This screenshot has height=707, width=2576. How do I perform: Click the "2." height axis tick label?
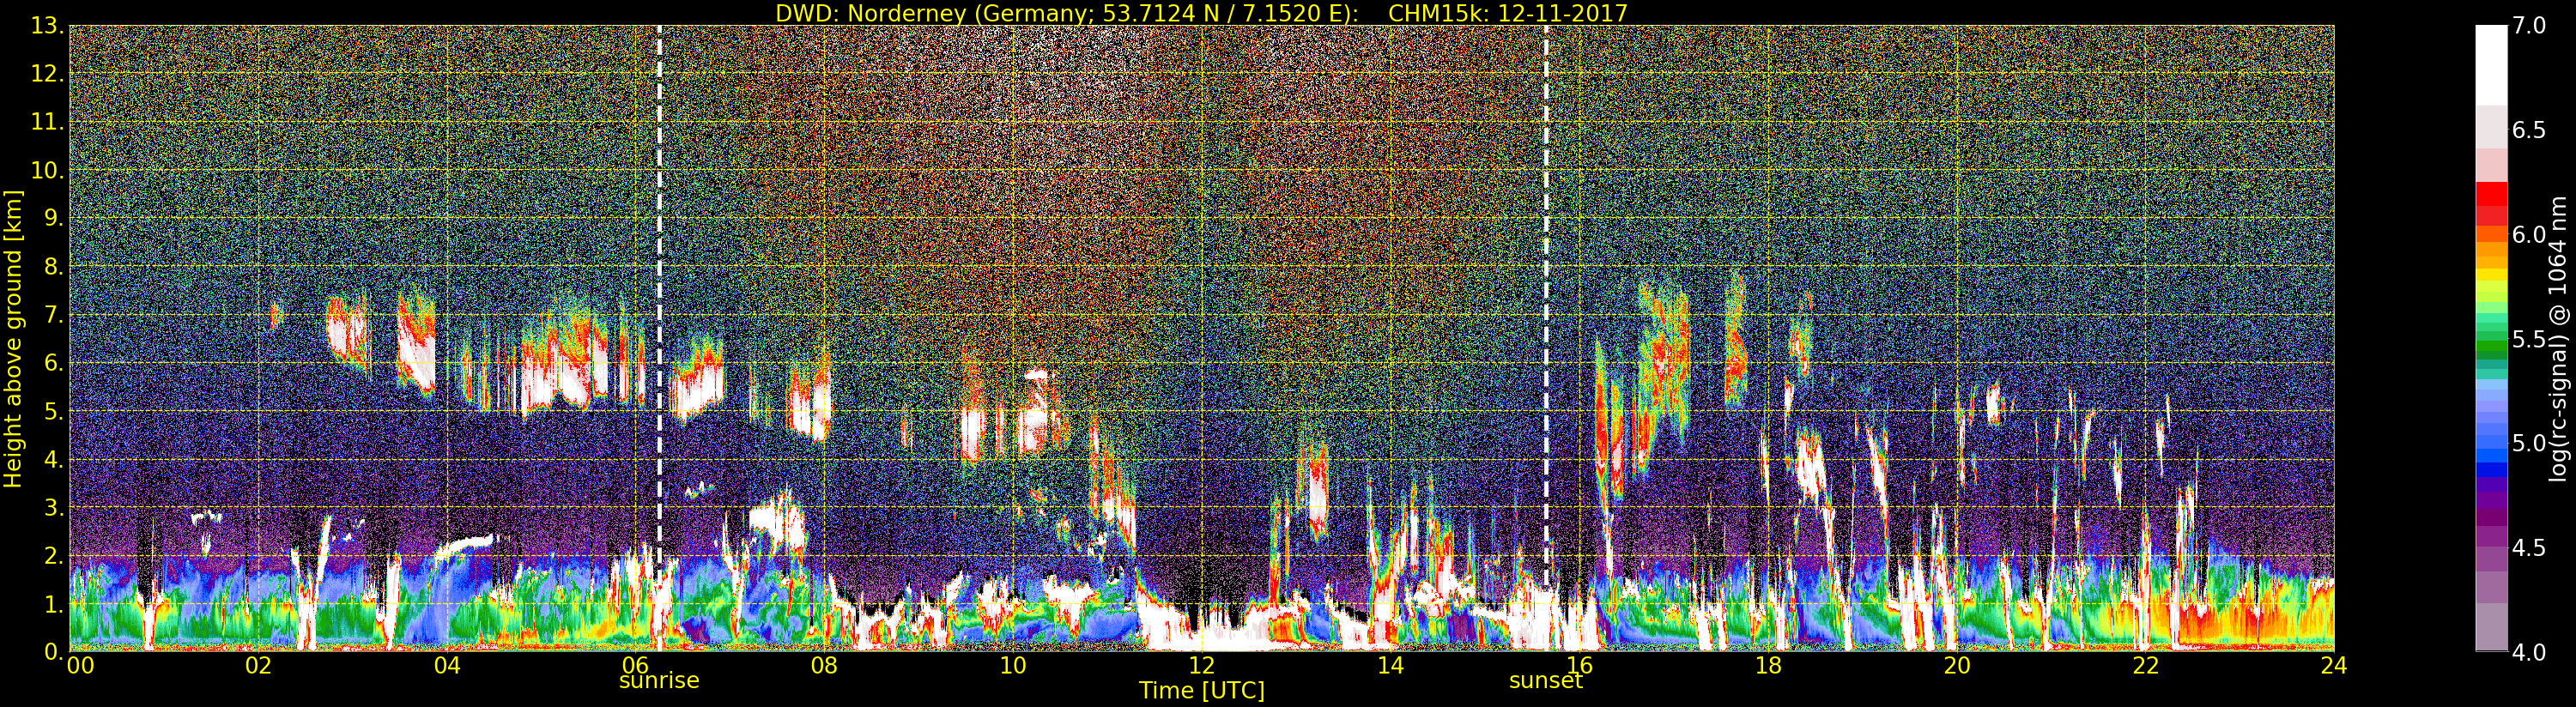point(54,555)
